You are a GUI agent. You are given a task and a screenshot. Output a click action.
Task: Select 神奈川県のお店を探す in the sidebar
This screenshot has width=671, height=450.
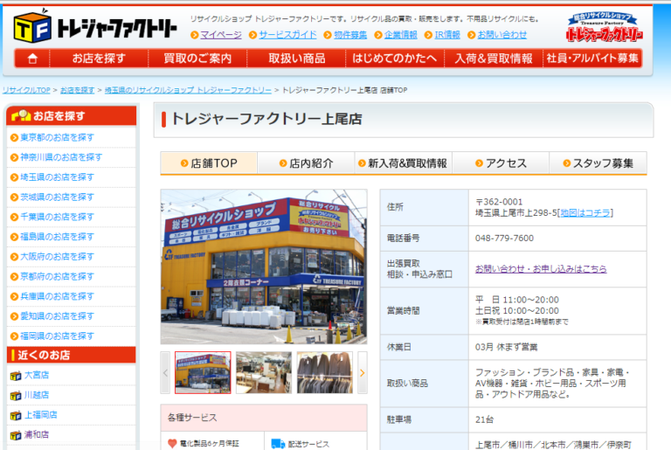[61, 157]
